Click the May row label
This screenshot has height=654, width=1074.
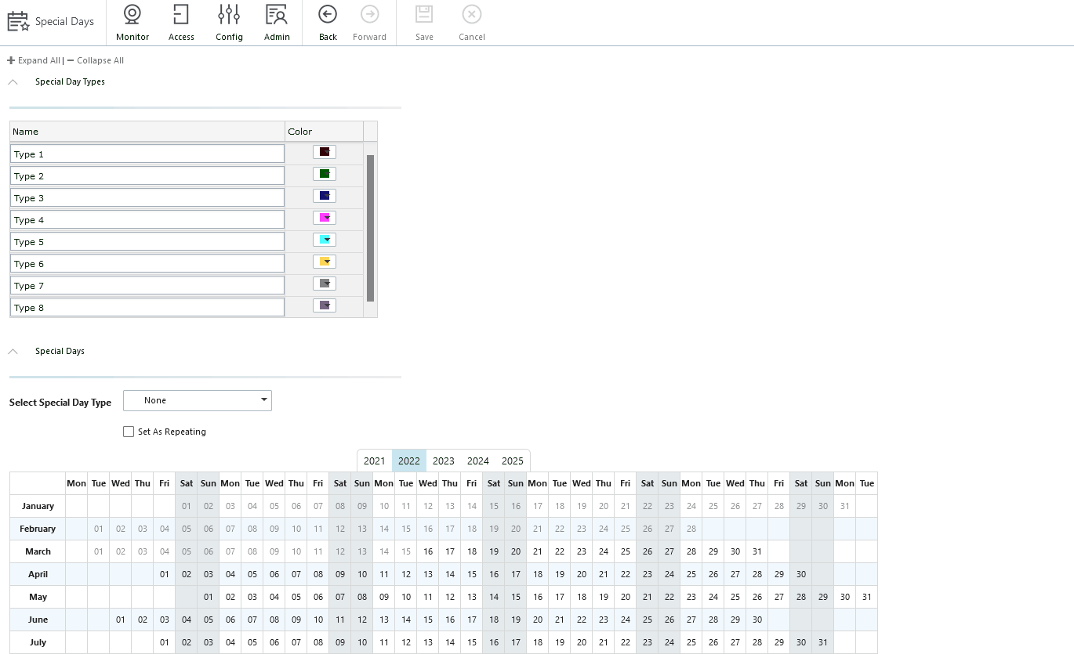(38, 597)
